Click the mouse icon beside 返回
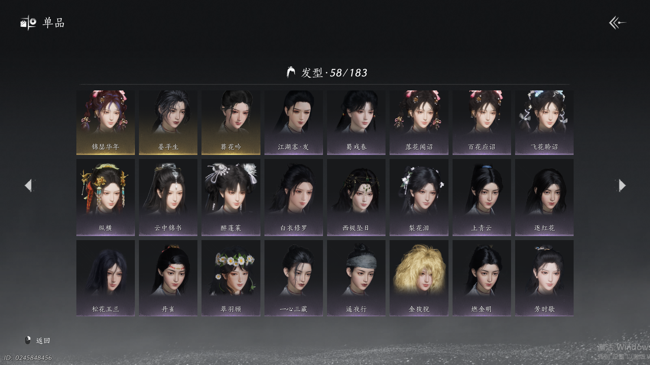The height and width of the screenshot is (365, 650). pyautogui.click(x=28, y=340)
